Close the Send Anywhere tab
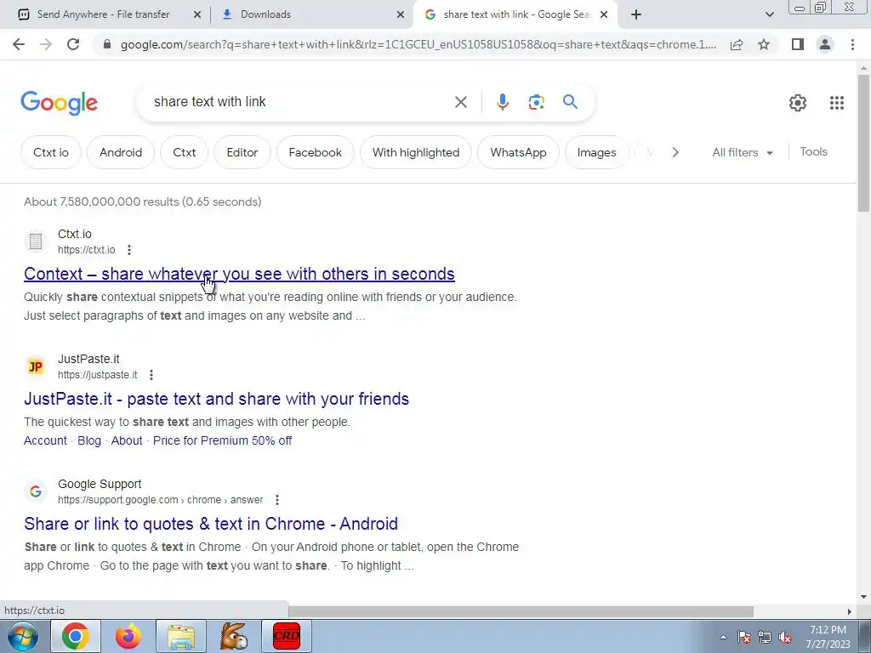Viewport: 871px width, 653px height. tap(197, 15)
